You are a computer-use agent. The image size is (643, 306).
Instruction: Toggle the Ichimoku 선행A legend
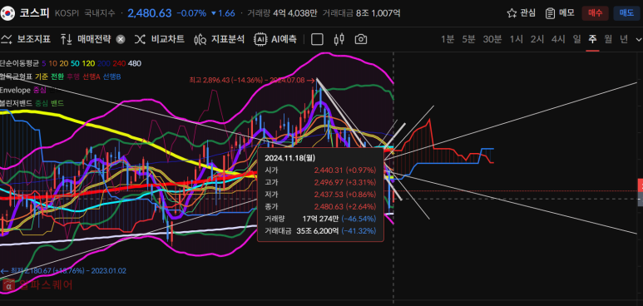click(91, 76)
